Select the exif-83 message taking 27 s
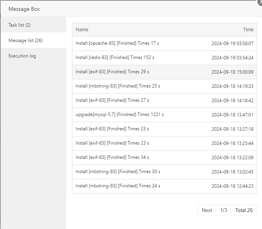Screen dimensions: 262x229 112,101
